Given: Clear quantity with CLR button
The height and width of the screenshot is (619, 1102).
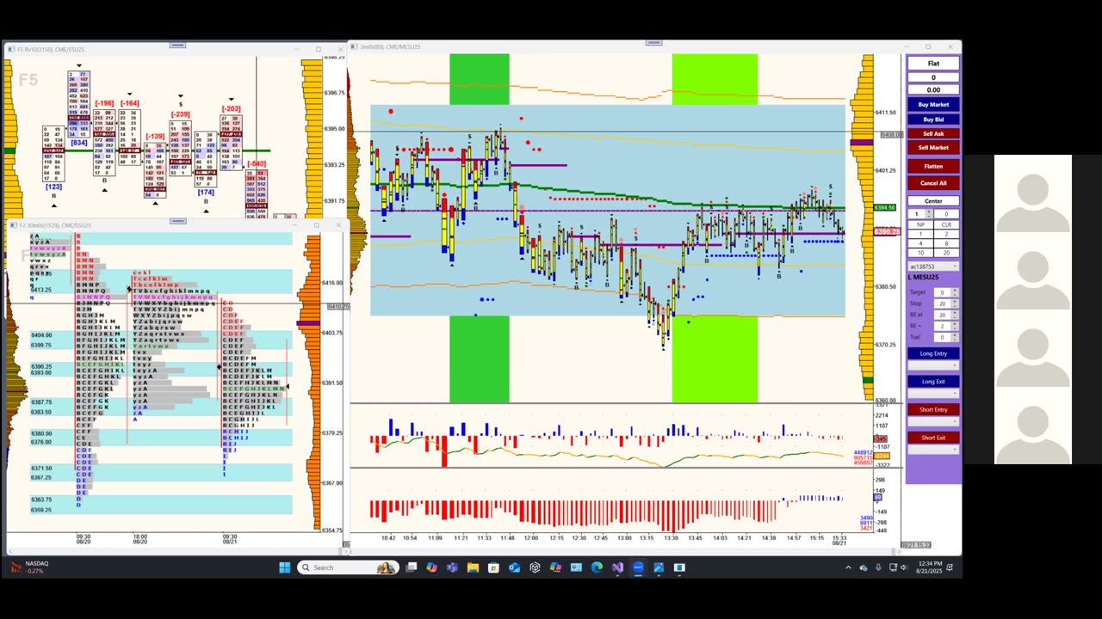Looking at the screenshot, I should 946,224.
